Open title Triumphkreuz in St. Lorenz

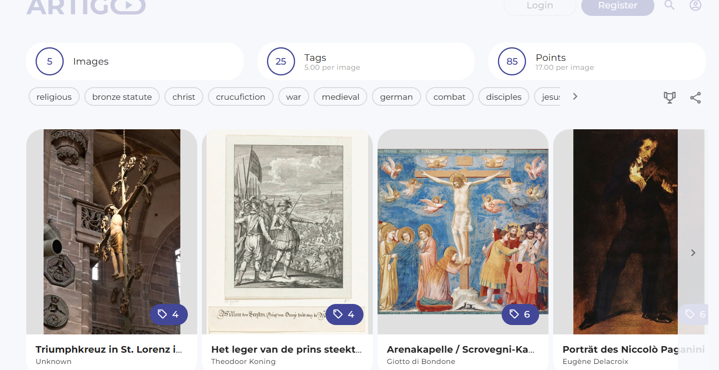[x=109, y=349]
